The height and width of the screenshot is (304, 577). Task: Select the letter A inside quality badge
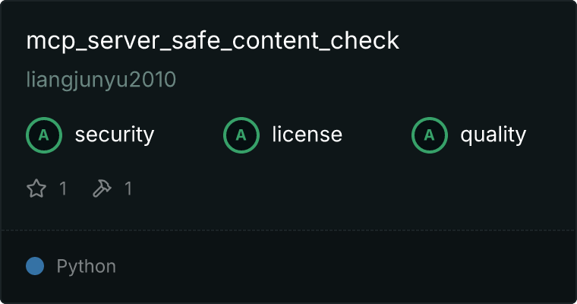coord(430,135)
